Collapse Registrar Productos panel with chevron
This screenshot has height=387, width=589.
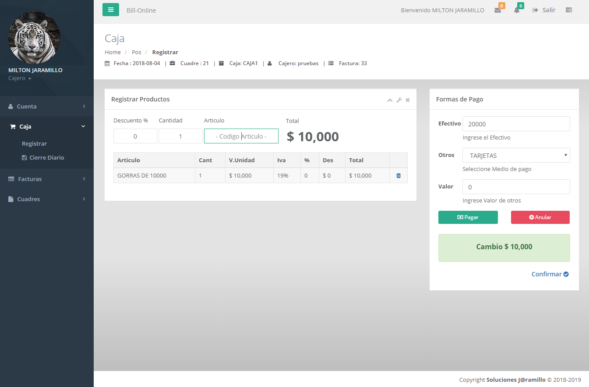(390, 100)
